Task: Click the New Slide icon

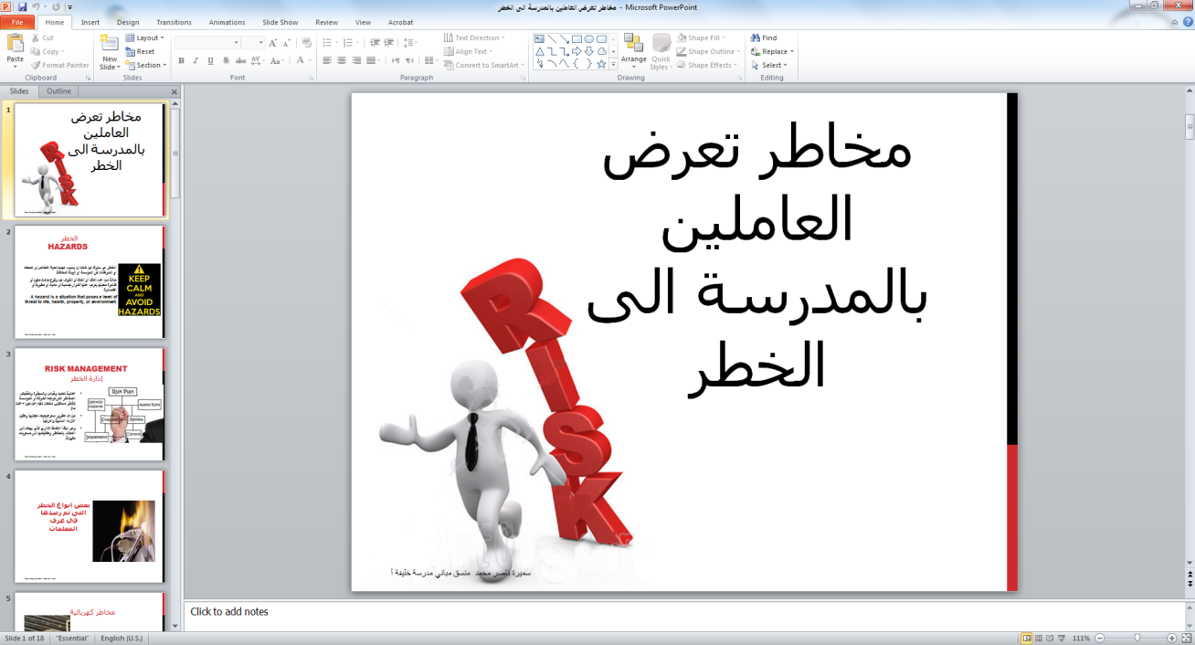Action: pos(110,43)
